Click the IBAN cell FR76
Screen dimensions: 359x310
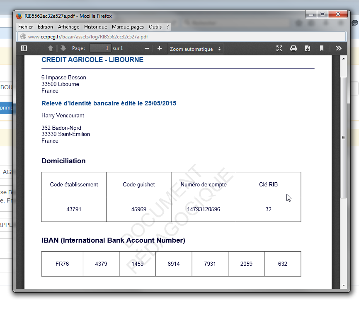point(62,264)
